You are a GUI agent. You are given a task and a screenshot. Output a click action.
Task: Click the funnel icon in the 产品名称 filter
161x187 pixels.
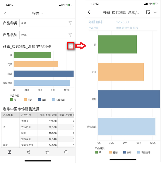[x=70, y=35]
